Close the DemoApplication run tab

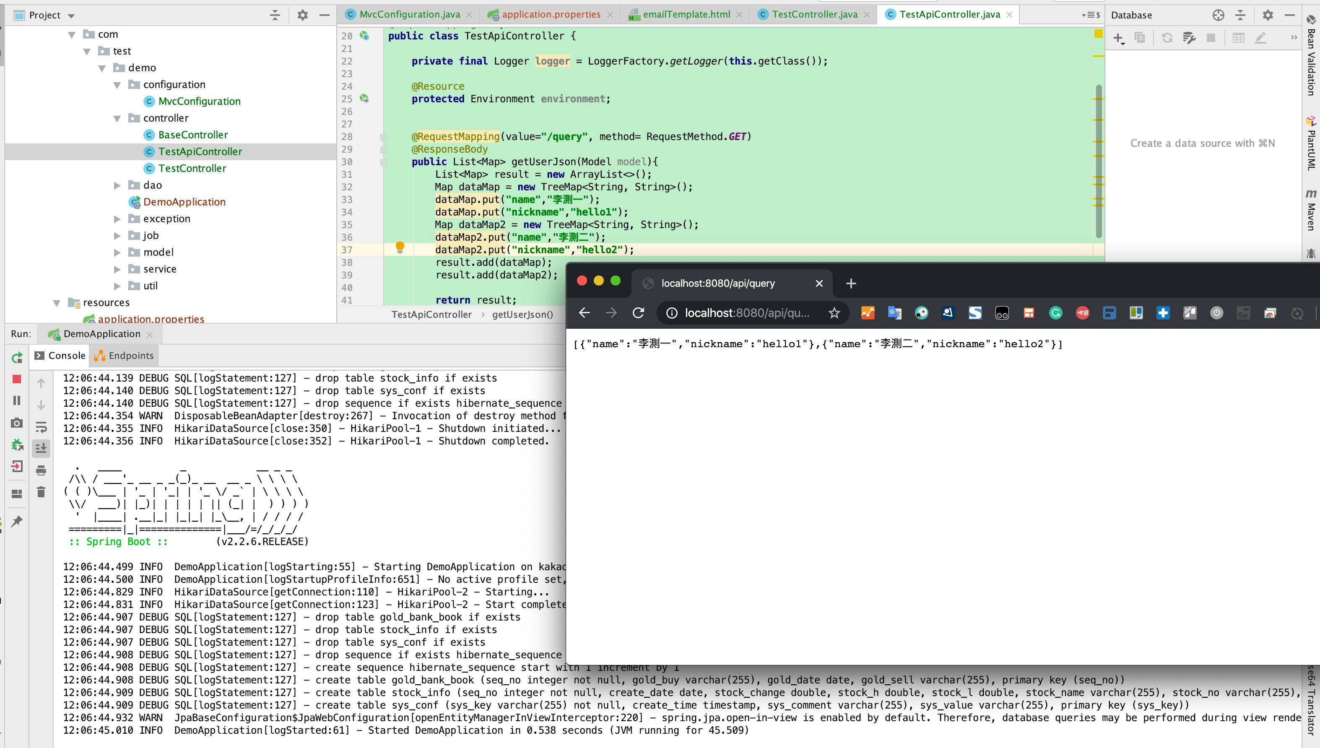tap(149, 335)
